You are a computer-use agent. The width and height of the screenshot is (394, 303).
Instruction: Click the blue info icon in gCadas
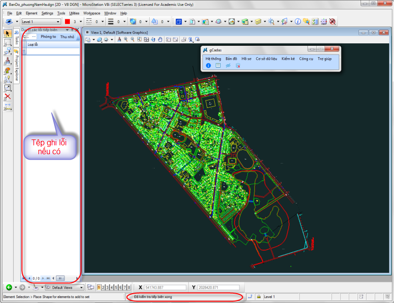208,66
